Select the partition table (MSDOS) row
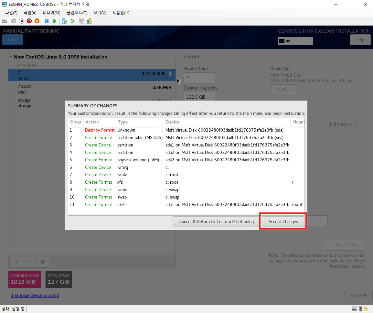 pos(186,137)
